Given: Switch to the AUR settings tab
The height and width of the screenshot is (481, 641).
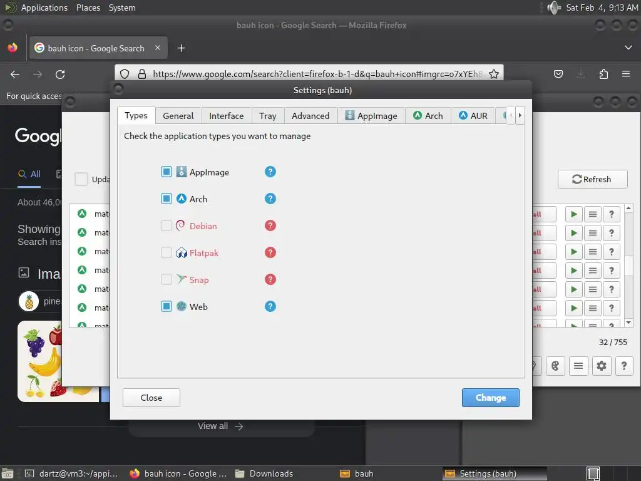Looking at the screenshot, I should click(x=473, y=116).
